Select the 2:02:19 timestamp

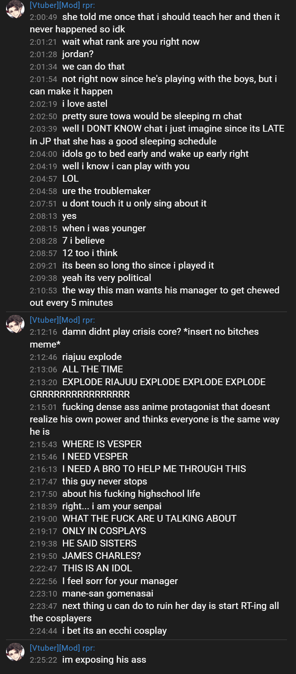(43, 104)
